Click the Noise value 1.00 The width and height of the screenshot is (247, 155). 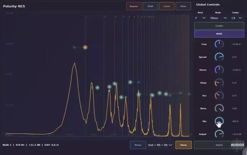click(x=234, y=108)
